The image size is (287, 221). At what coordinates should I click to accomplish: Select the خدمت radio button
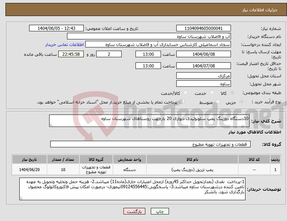click(212, 93)
